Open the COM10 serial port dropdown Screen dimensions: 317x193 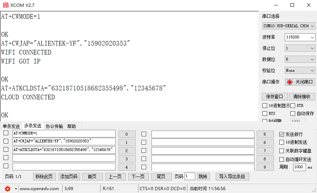coord(289,26)
